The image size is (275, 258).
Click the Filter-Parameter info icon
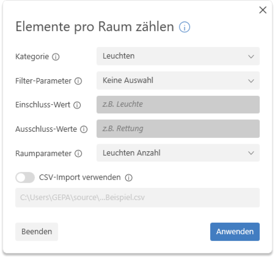point(78,81)
